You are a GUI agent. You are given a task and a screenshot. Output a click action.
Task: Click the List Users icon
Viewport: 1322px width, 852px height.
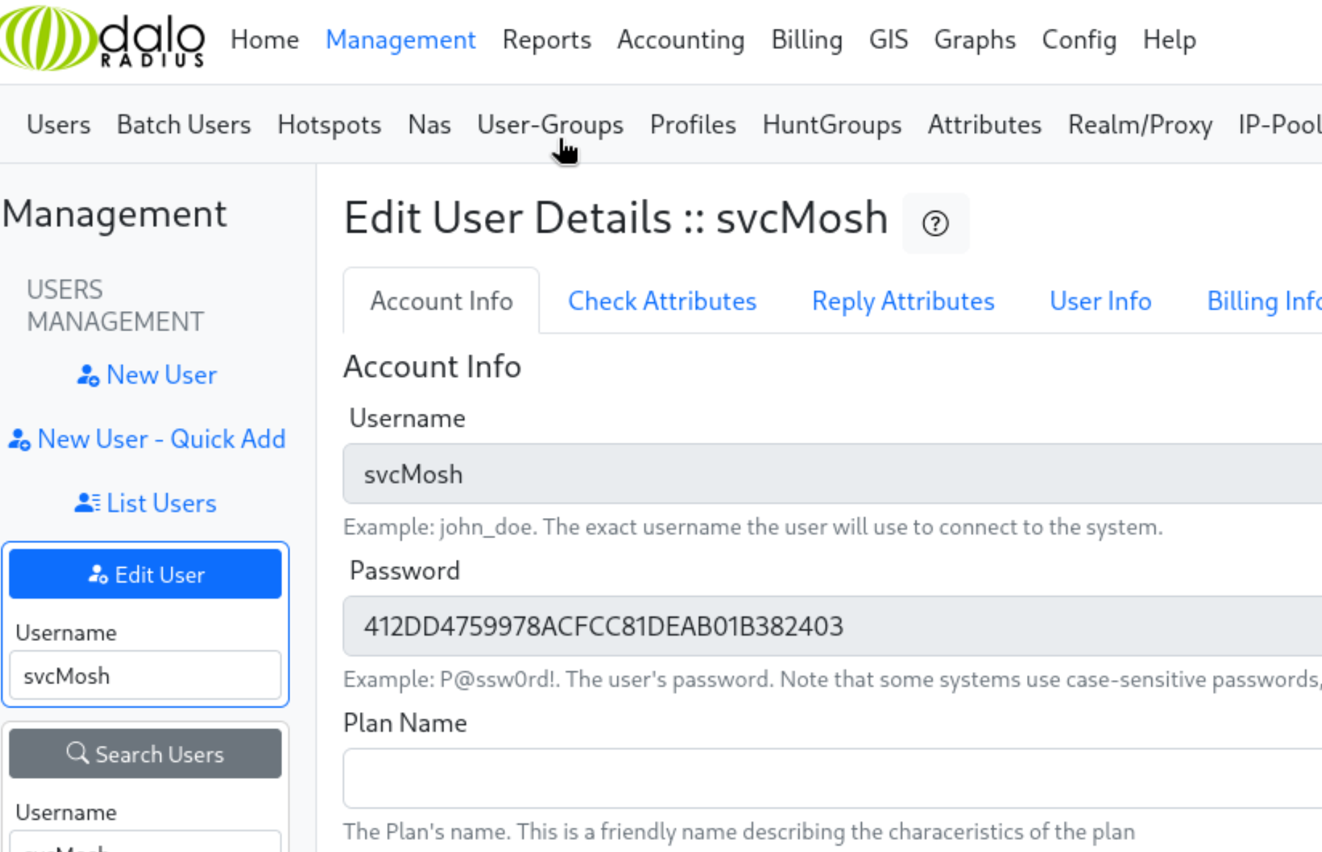(x=87, y=503)
